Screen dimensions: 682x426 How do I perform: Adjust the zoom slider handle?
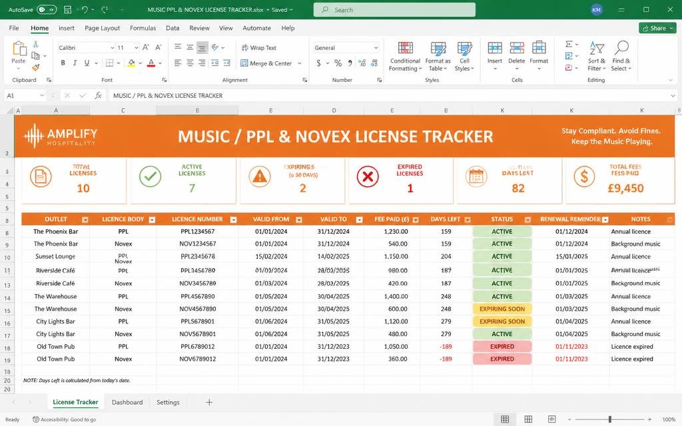(610, 419)
